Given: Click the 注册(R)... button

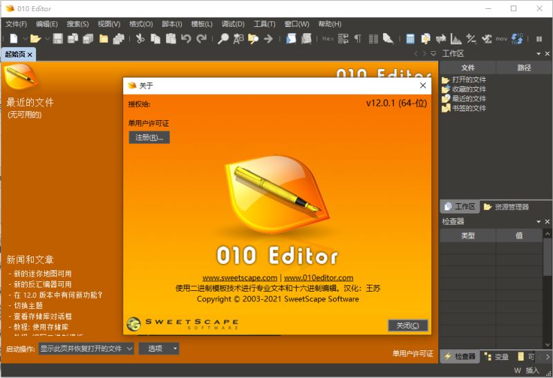Looking at the screenshot, I should 149,138.
